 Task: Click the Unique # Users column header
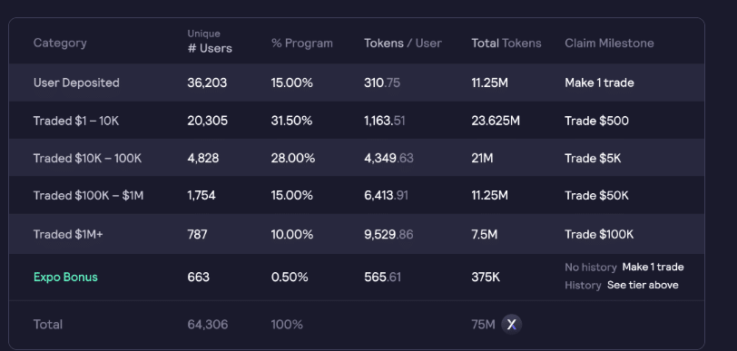(210, 42)
